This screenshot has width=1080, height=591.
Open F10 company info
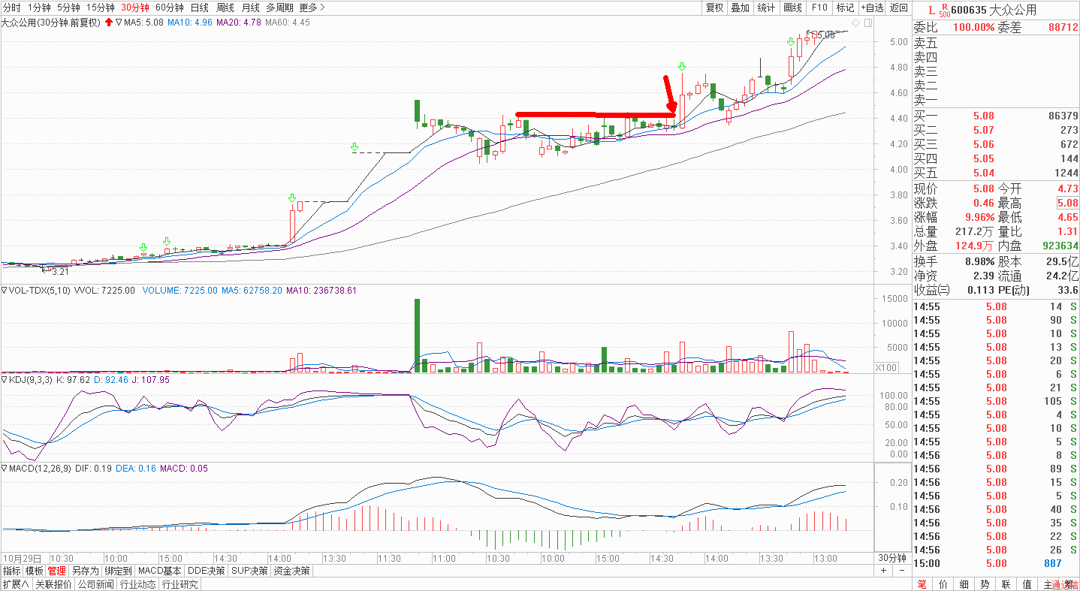(x=819, y=8)
